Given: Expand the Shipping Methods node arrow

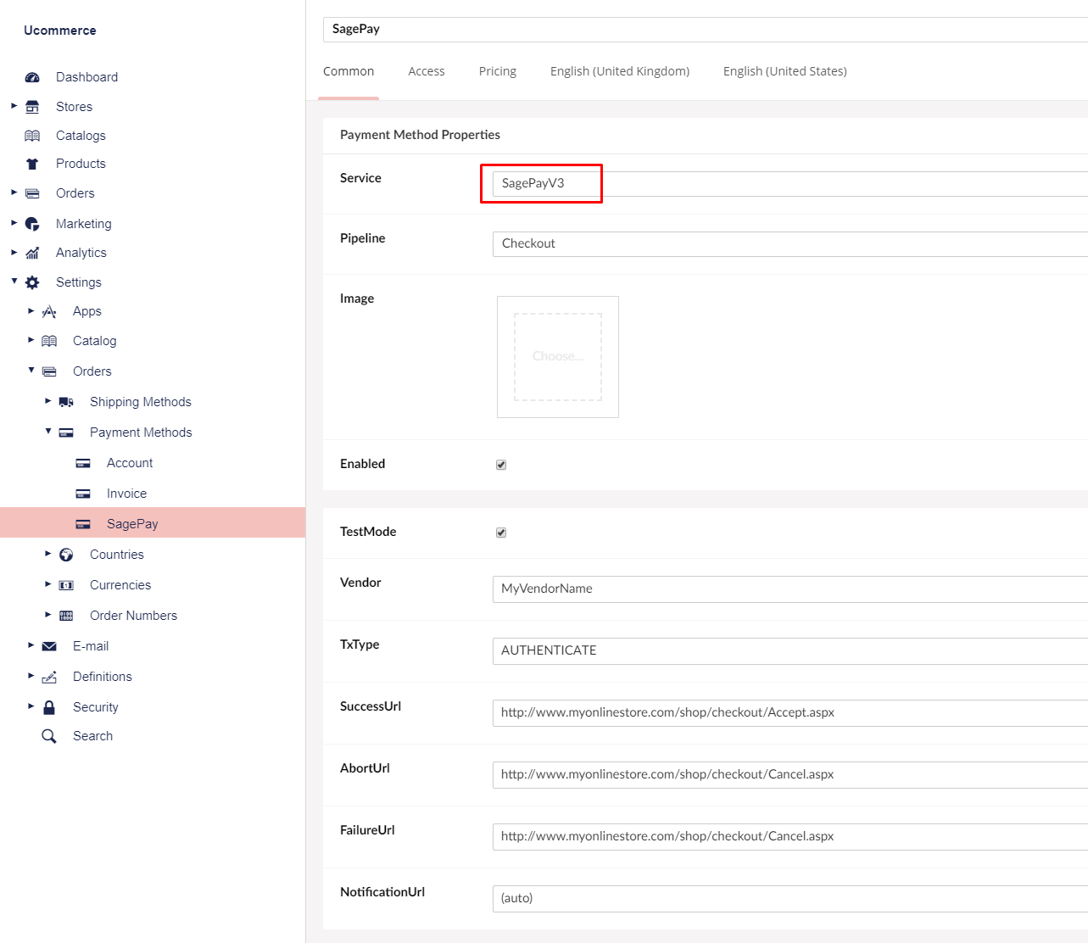Looking at the screenshot, I should tap(47, 401).
